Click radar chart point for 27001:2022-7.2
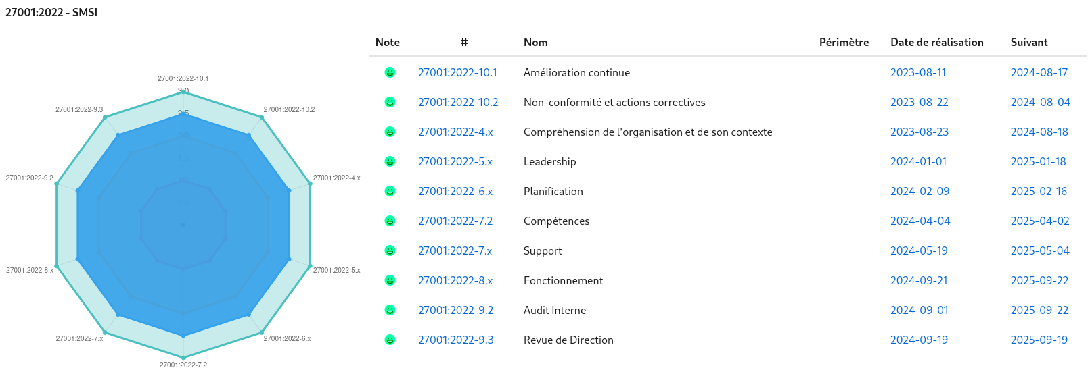This screenshot has width=1090, height=370. [183, 357]
